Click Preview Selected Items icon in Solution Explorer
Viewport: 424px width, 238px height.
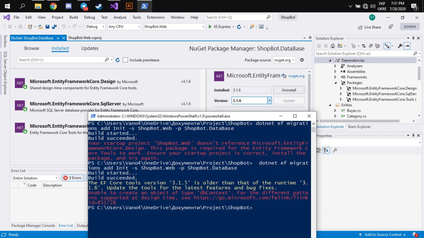point(407,46)
